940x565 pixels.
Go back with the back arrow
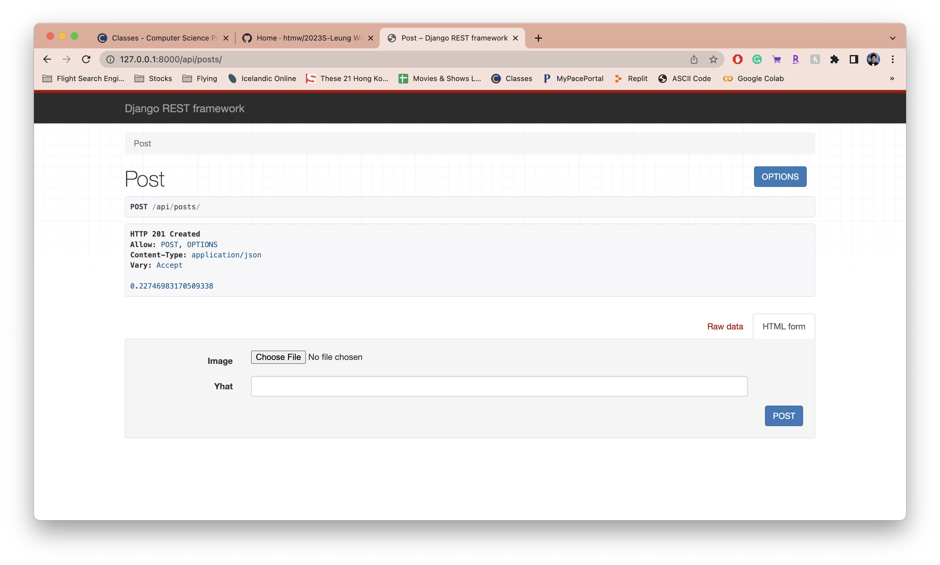[47, 59]
